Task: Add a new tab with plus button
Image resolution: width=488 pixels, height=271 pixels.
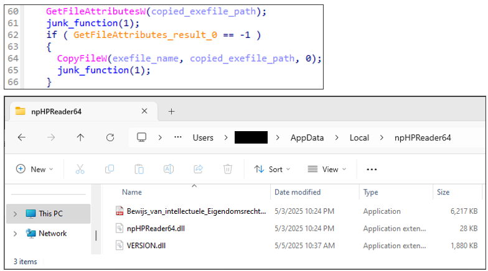Action: (x=172, y=111)
